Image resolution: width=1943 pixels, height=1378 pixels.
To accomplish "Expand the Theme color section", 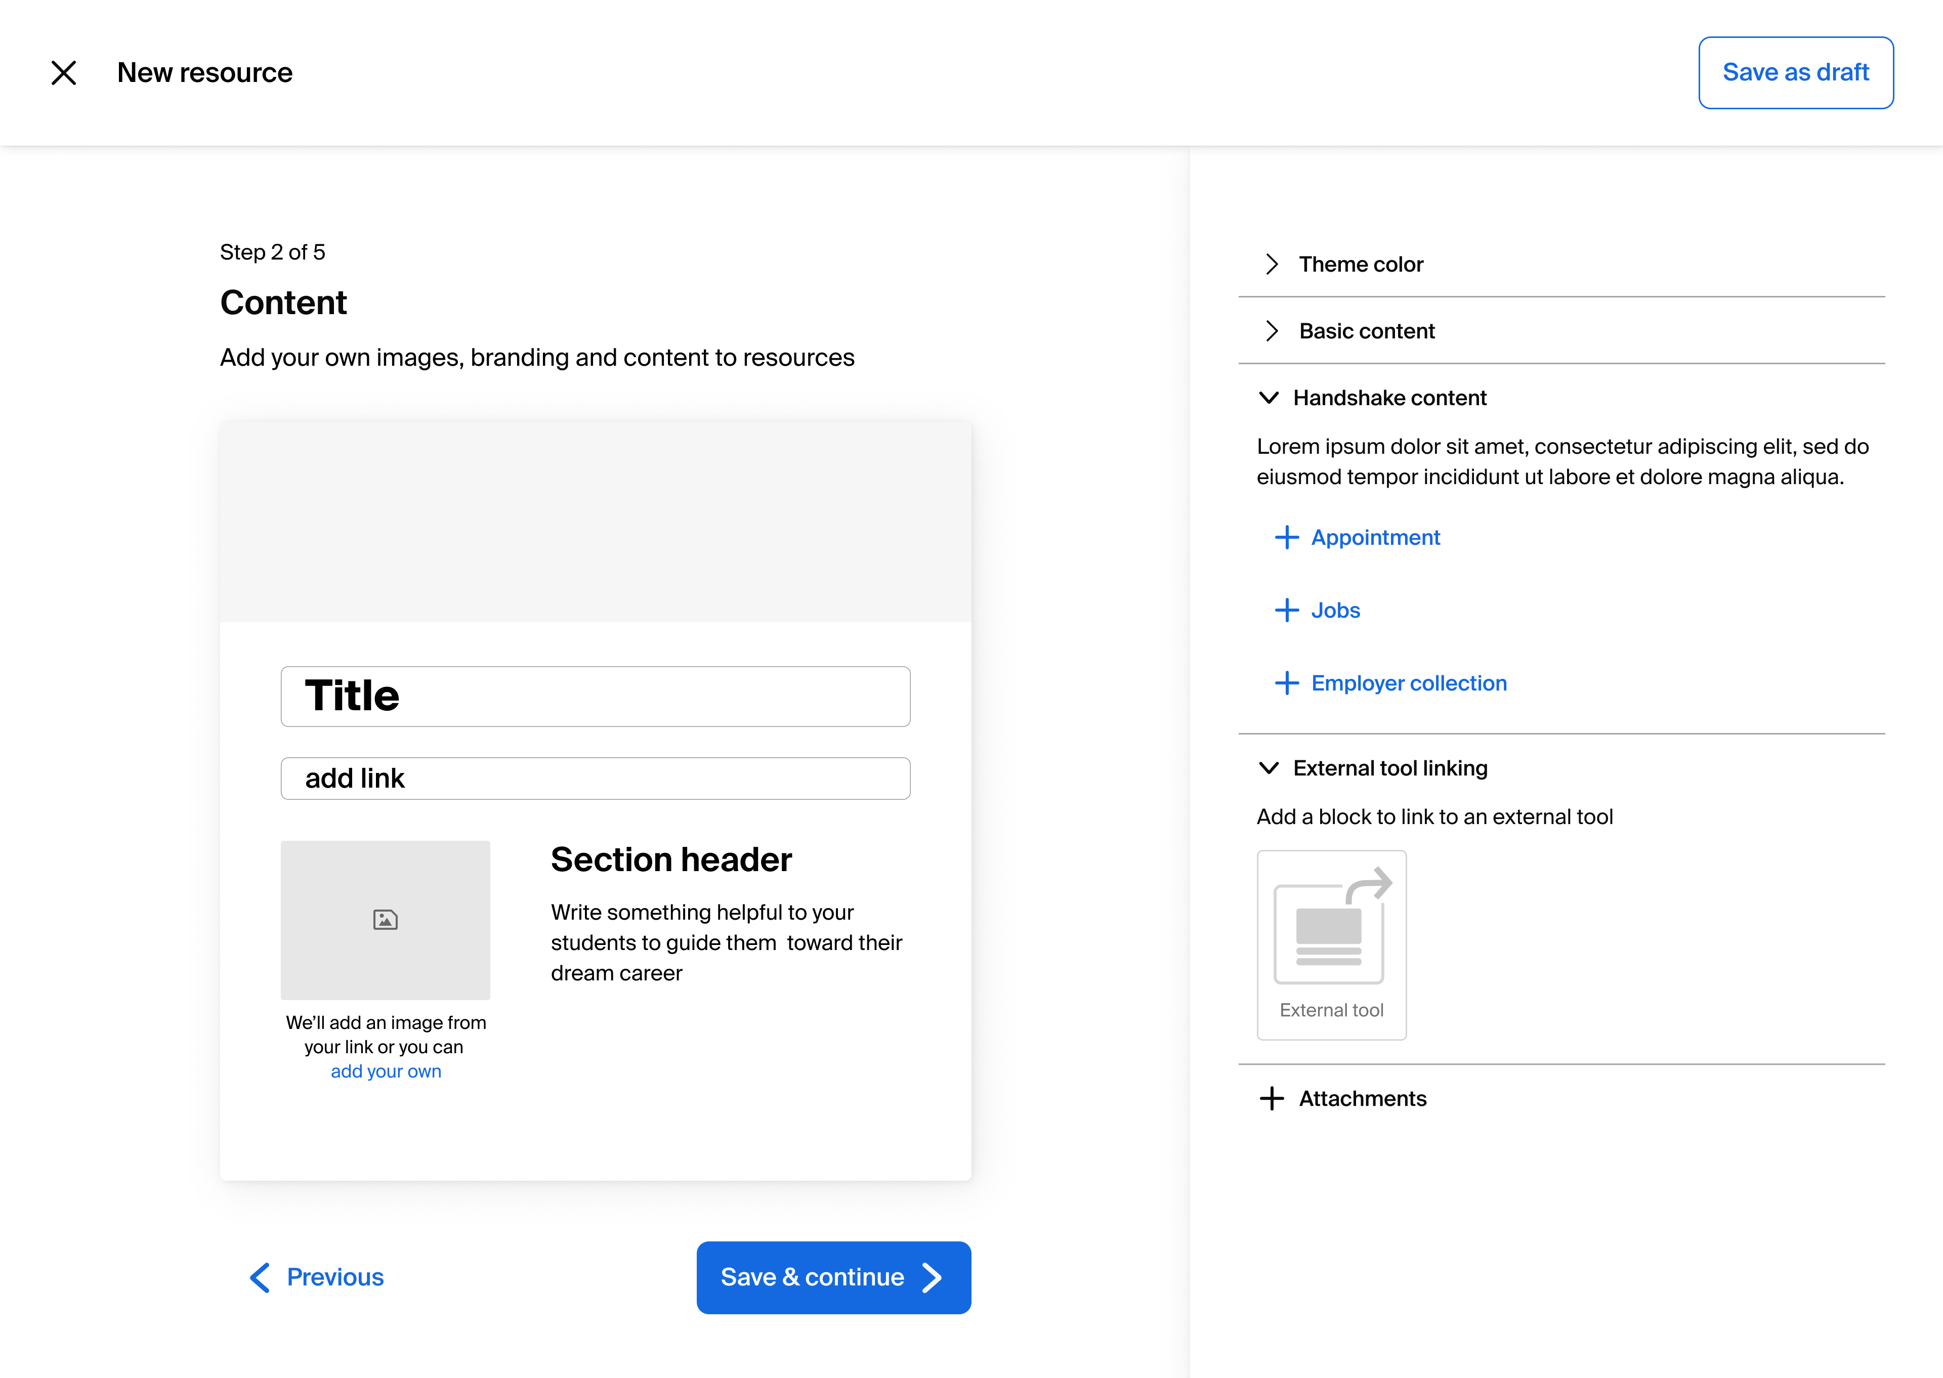I will tap(1272, 264).
